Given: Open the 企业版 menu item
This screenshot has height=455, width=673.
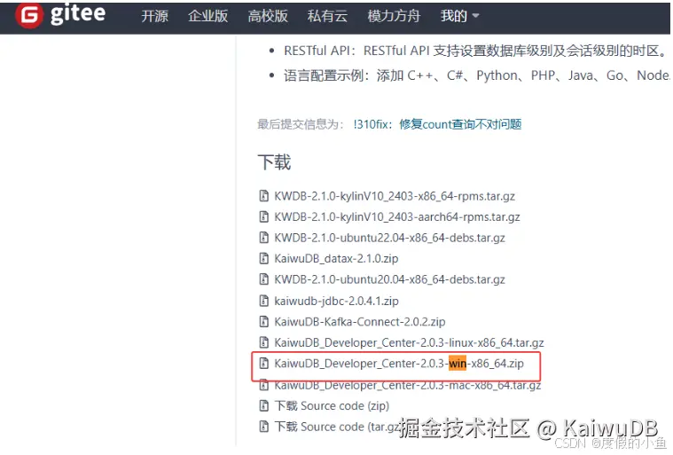Looking at the screenshot, I should click(207, 16).
